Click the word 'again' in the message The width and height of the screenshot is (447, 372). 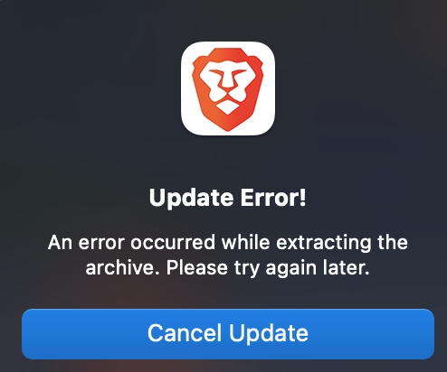click(x=291, y=268)
